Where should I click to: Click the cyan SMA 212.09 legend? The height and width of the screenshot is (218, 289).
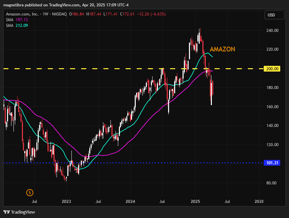tap(17, 26)
